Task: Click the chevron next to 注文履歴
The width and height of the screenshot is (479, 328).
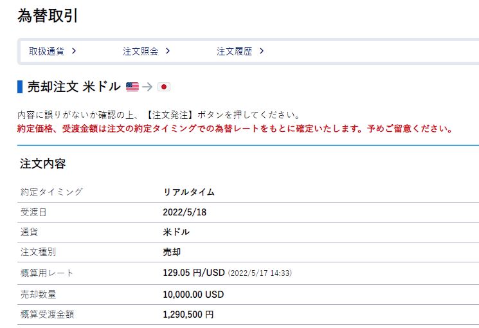Action: [262, 51]
